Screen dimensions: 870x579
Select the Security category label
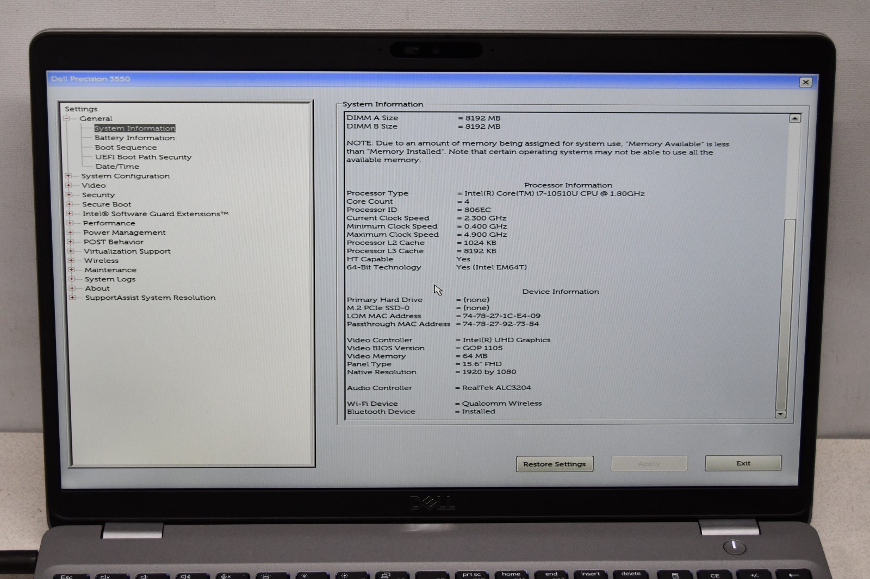[x=98, y=195]
